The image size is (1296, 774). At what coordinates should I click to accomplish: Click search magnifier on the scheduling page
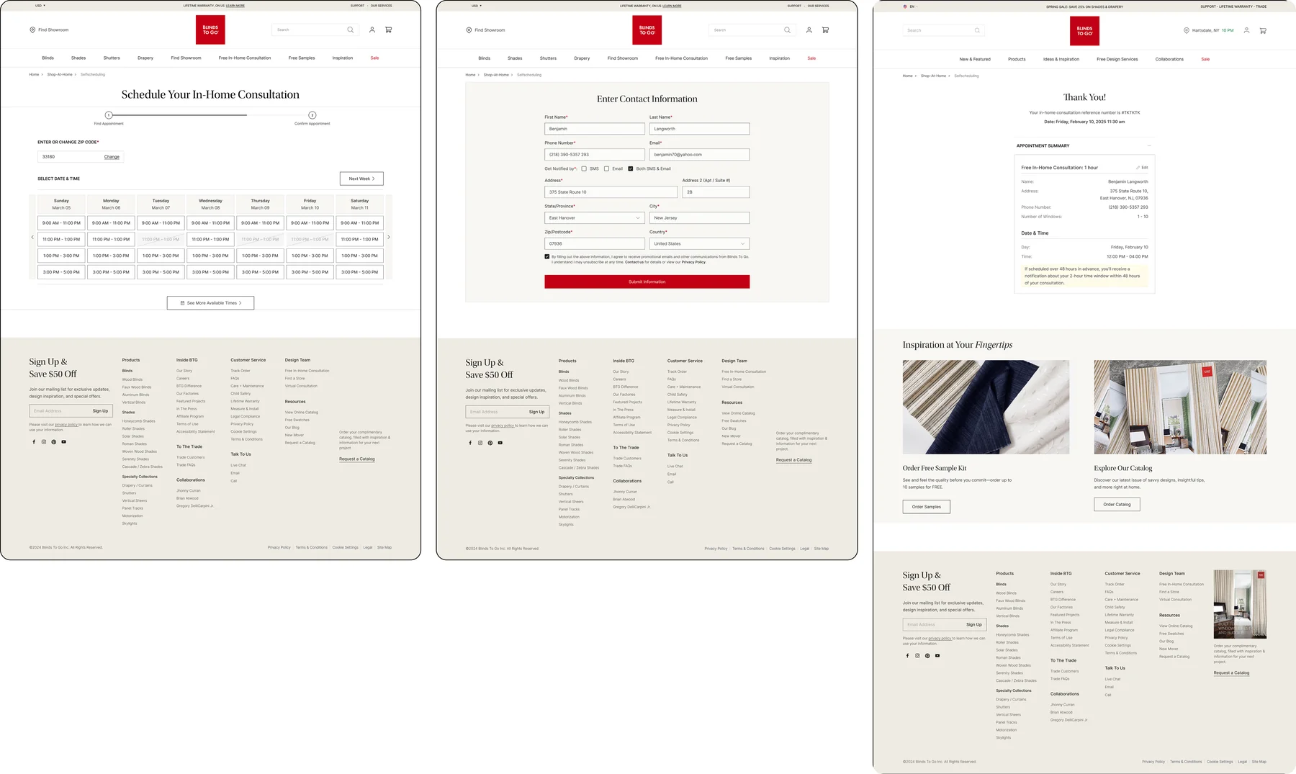click(x=351, y=30)
